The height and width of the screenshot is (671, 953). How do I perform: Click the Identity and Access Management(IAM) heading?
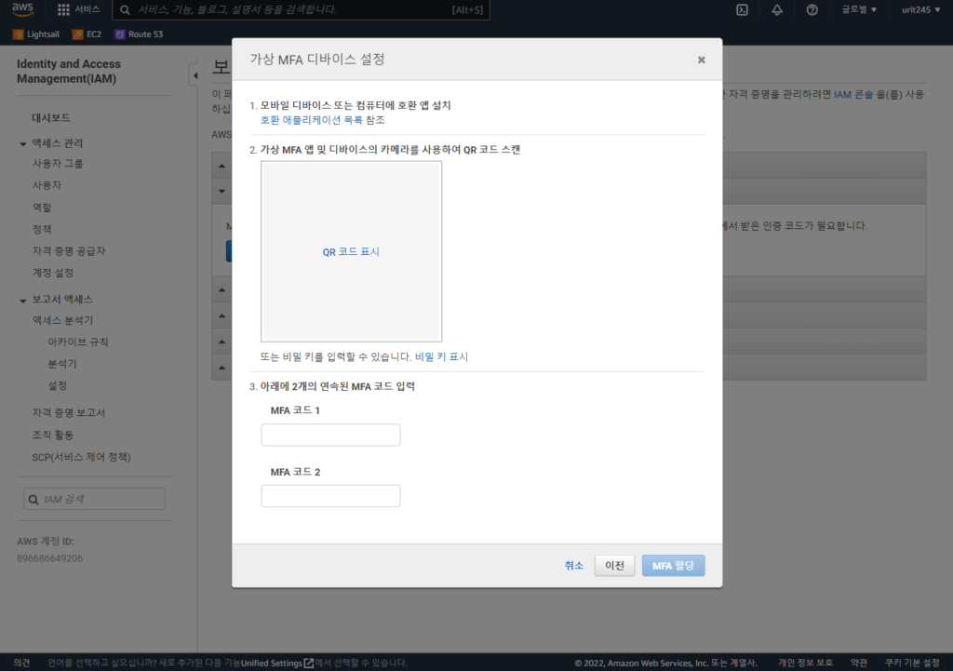point(69,71)
